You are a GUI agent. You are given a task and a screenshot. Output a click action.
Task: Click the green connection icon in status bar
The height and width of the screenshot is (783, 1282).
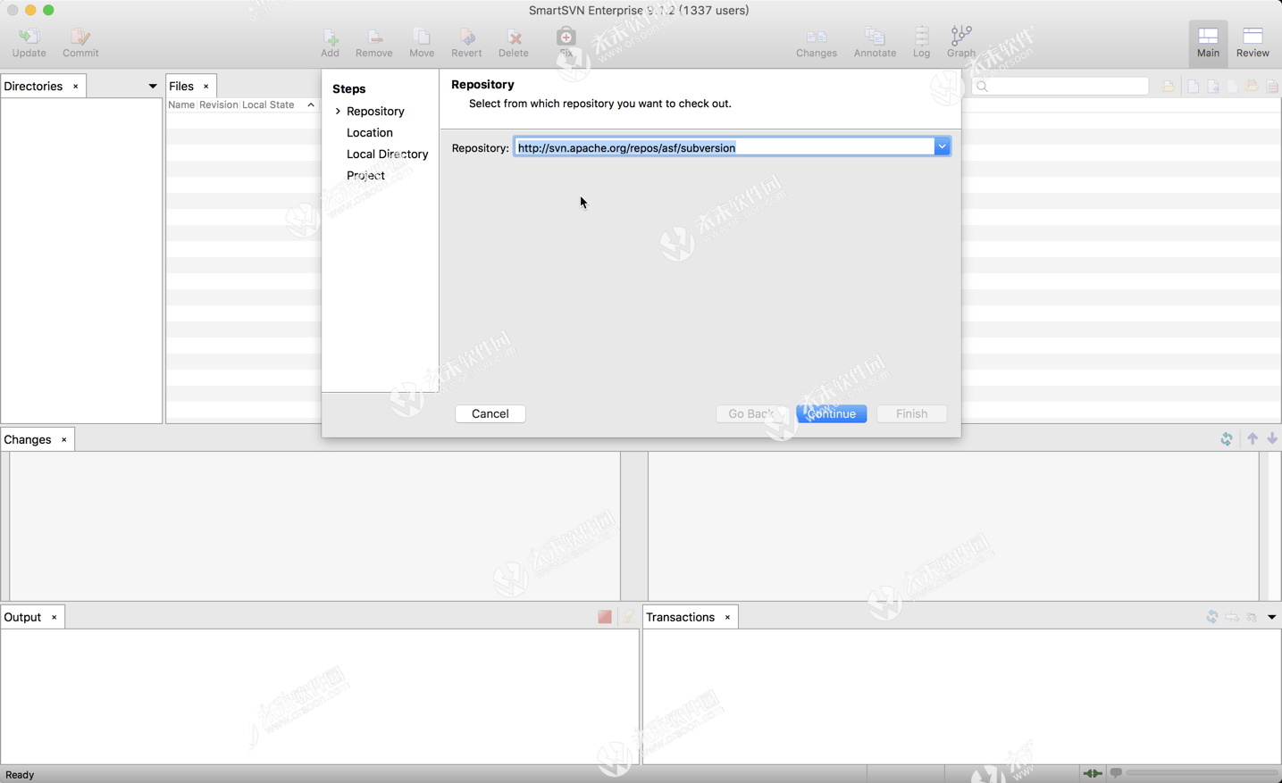coord(1092,773)
